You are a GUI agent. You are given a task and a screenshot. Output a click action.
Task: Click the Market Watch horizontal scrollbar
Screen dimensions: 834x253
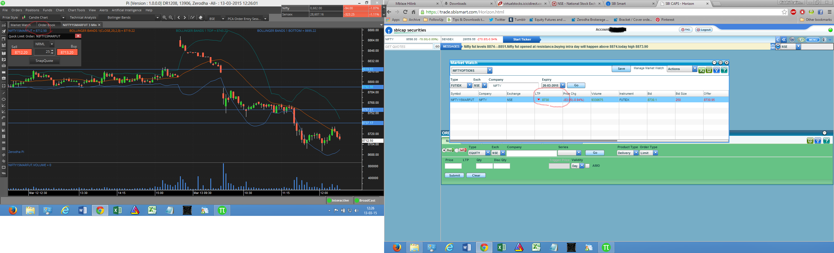[534, 141]
